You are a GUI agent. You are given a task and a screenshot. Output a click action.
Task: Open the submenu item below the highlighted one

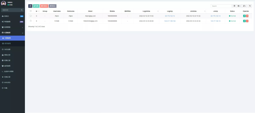(x=12, y=43)
